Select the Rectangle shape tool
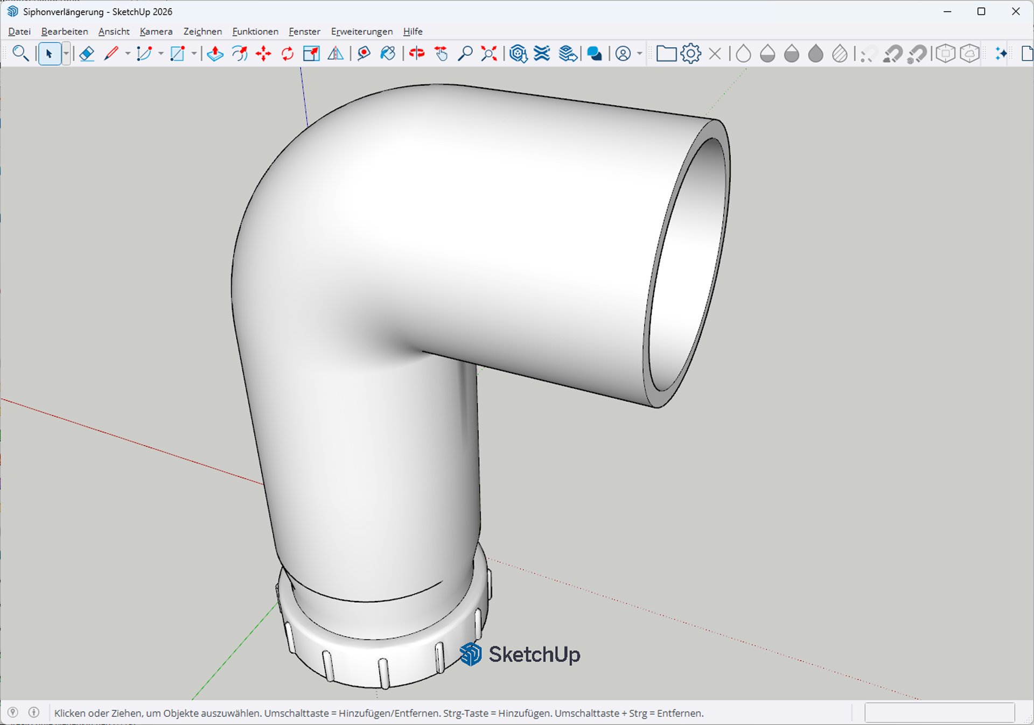Screen dimensions: 1034x725 (x=178, y=54)
